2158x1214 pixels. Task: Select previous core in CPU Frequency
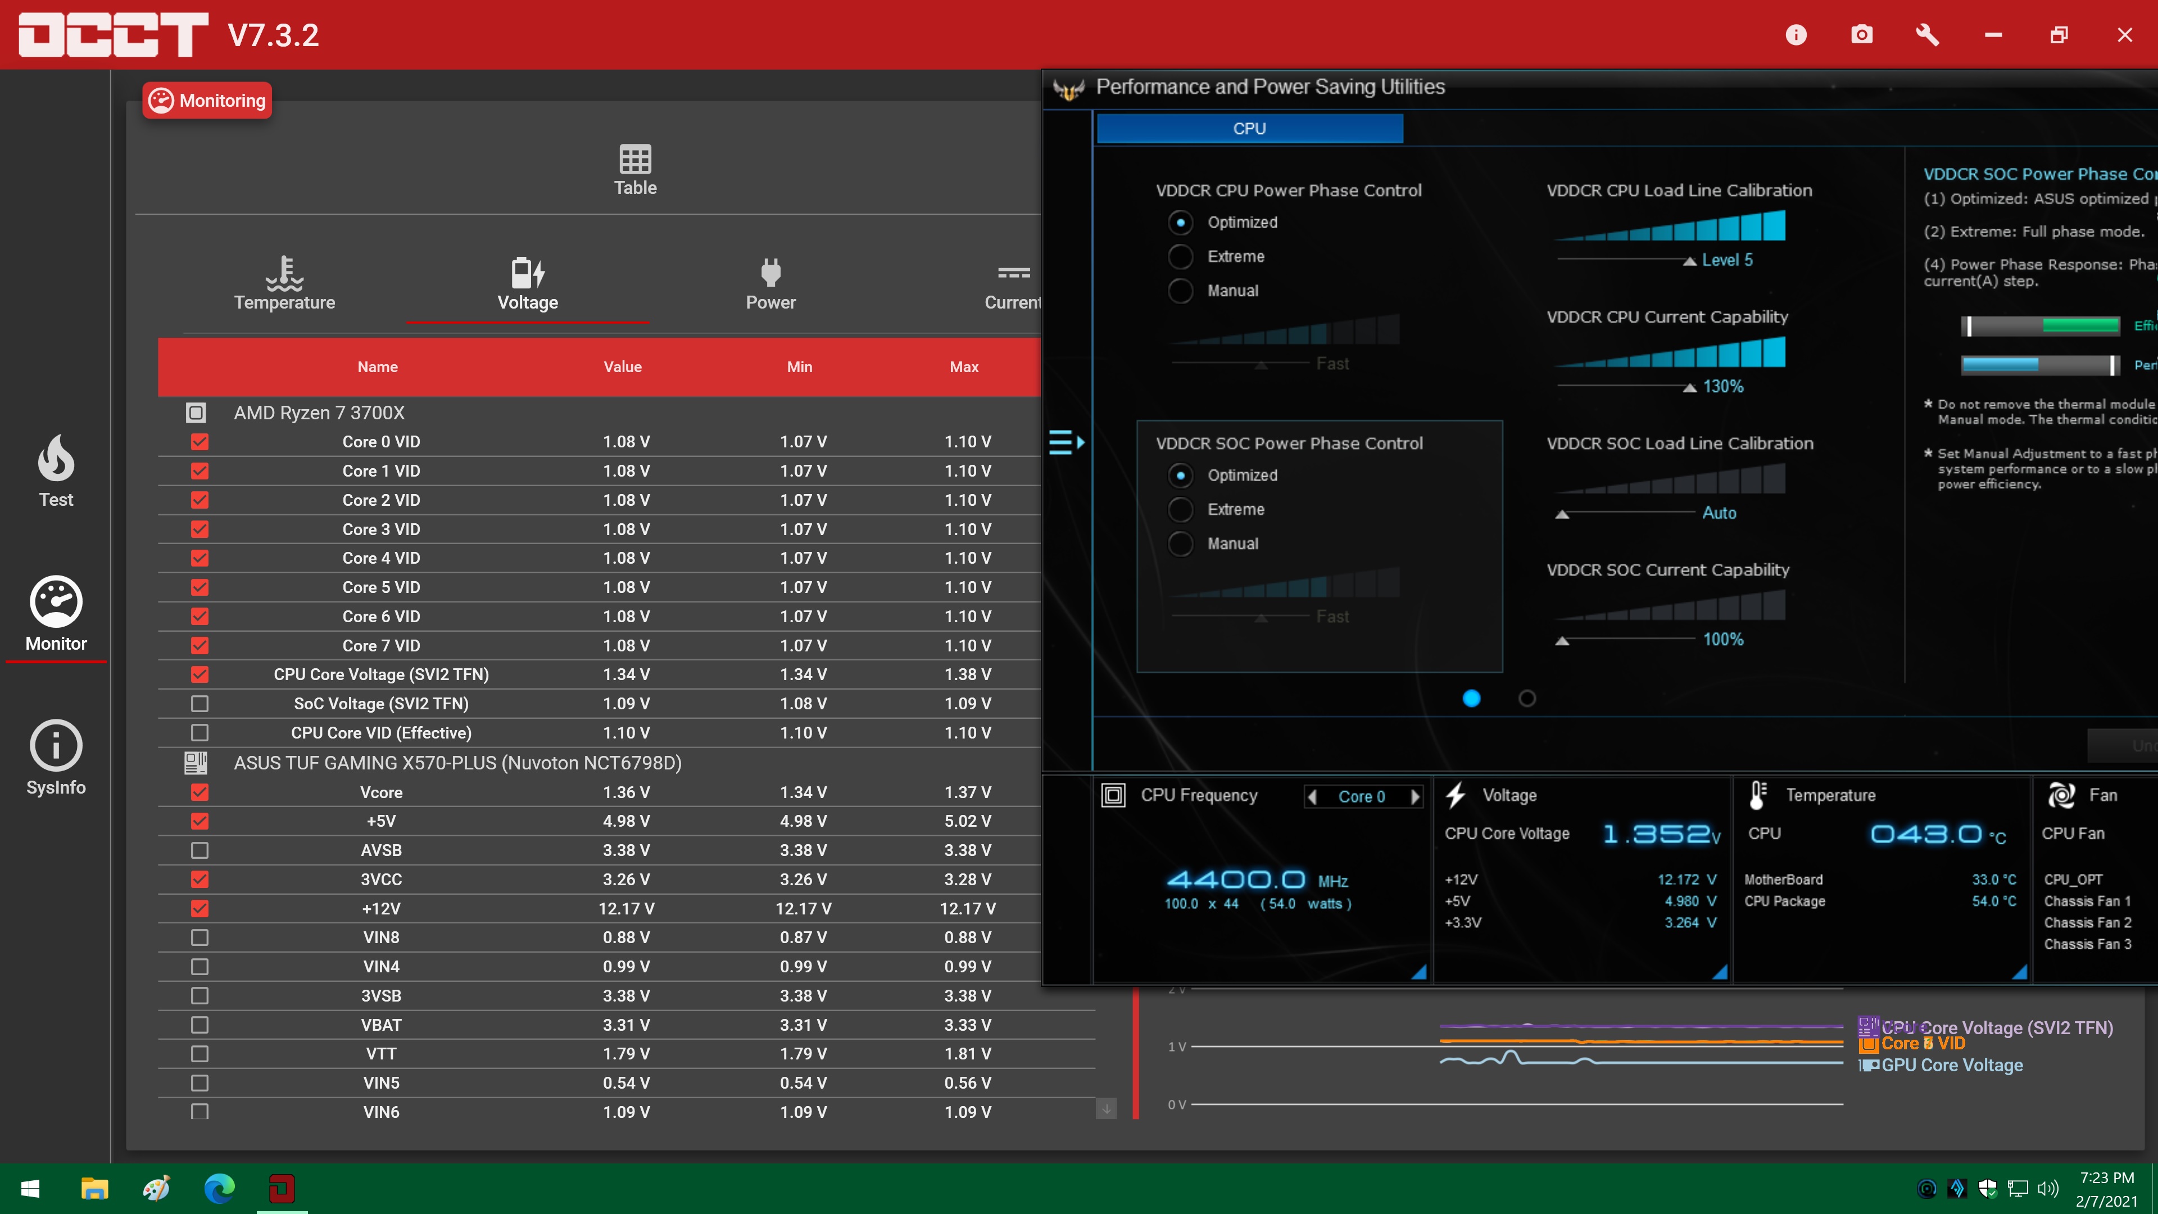pyautogui.click(x=1313, y=797)
